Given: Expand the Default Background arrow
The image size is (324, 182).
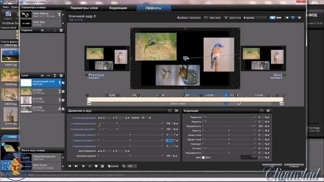Looking at the screenshot, I should (63, 157).
